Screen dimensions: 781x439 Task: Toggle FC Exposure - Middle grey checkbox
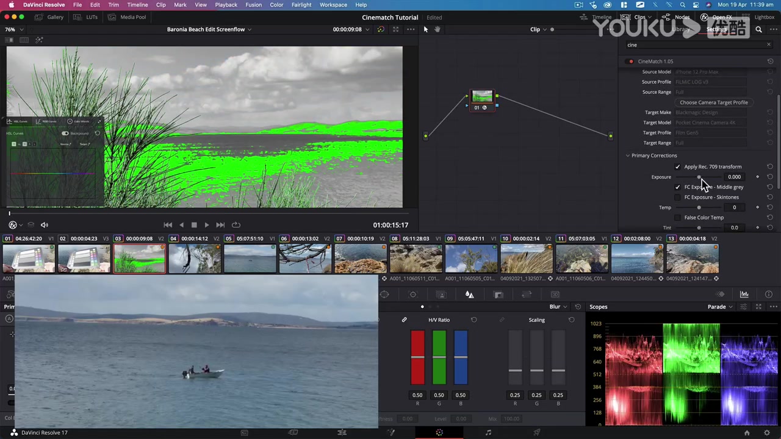(677, 187)
